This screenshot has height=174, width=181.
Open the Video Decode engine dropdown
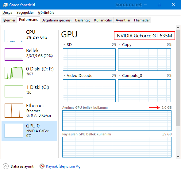64,75
